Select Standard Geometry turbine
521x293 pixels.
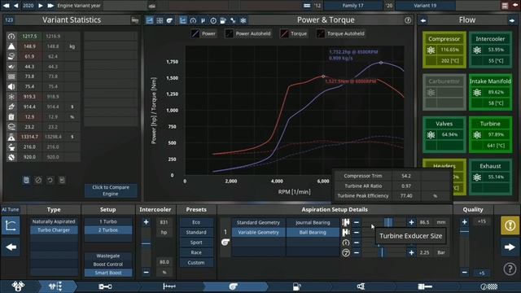[258, 222]
